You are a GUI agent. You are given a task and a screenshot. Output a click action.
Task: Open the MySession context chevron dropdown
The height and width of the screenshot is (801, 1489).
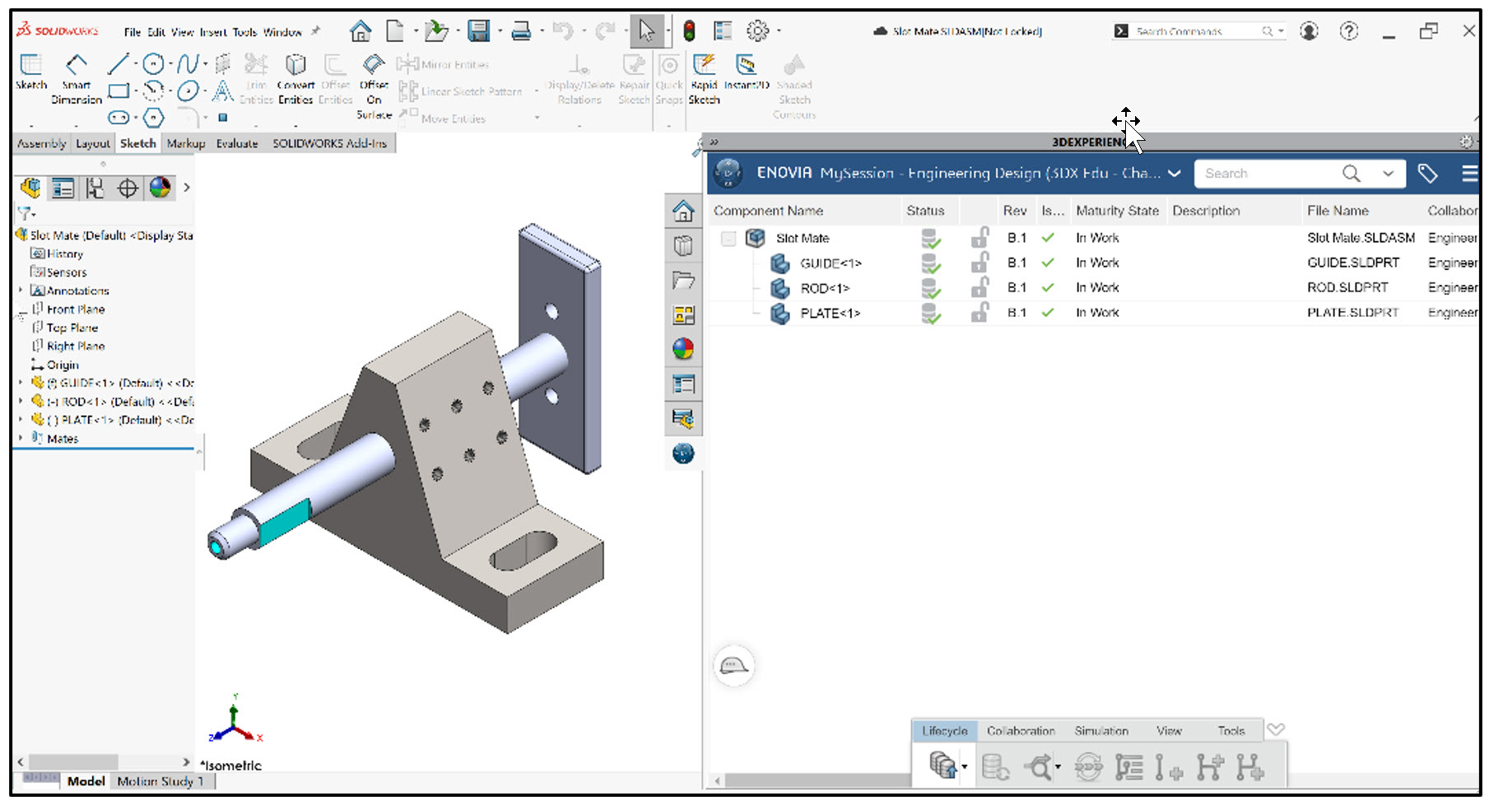click(1175, 173)
